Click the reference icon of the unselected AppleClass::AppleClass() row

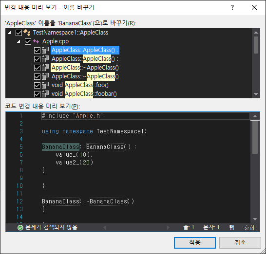[x=45, y=59]
